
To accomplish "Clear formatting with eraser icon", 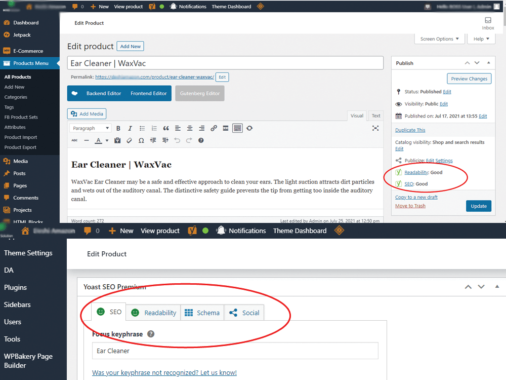I will (x=129, y=140).
